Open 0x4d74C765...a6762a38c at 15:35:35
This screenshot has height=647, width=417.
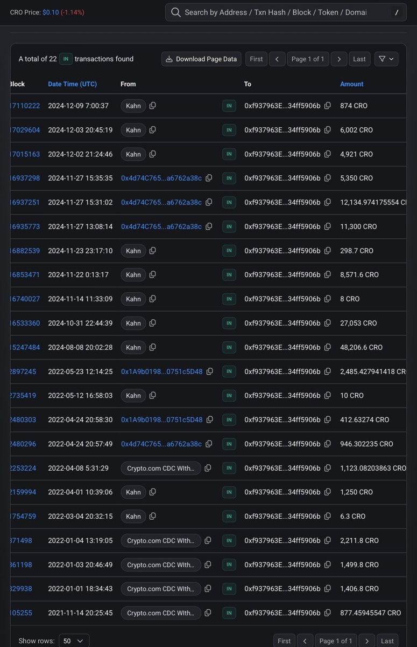point(161,178)
